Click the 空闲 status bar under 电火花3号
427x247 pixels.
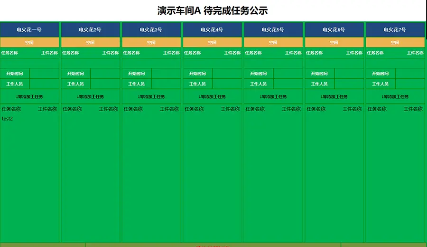click(x=151, y=42)
